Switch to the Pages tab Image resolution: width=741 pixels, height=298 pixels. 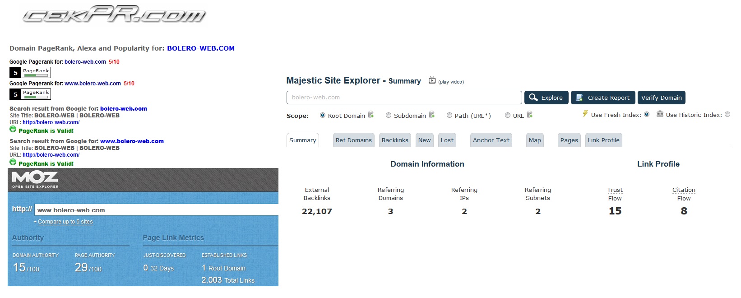569,140
